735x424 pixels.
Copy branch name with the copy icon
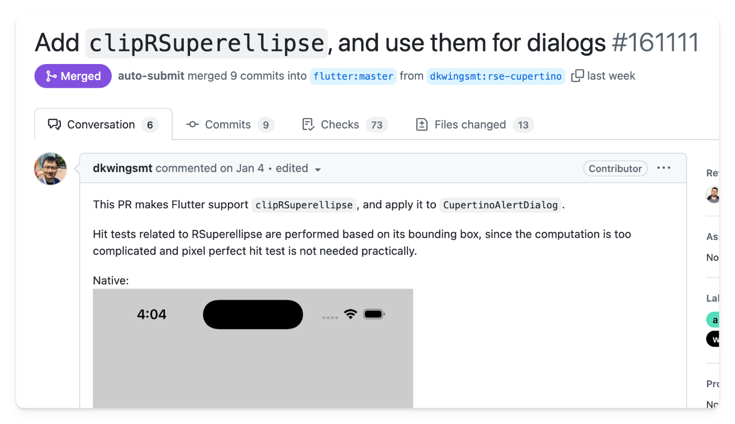point(577,76)
